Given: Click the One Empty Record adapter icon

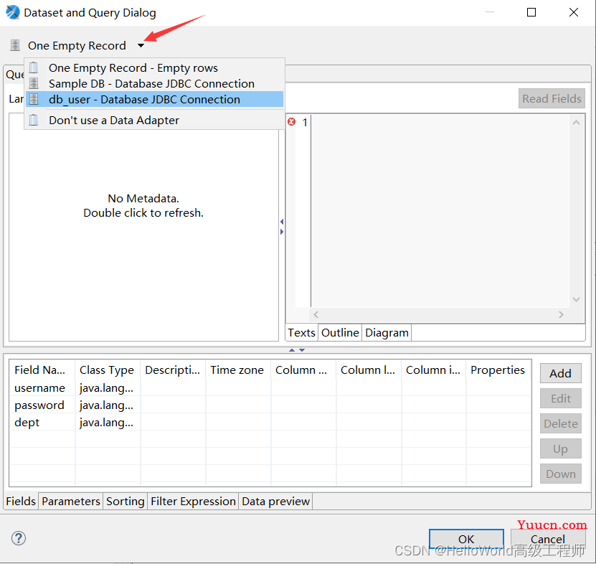Looking at the screenshot, I should click(x=15, y=45).
